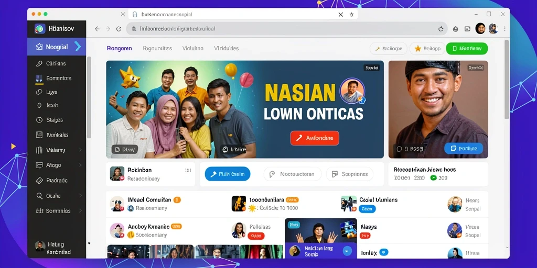Click the Naeys list entry
The image size is (537, 268).
click(x=369, y=227)
